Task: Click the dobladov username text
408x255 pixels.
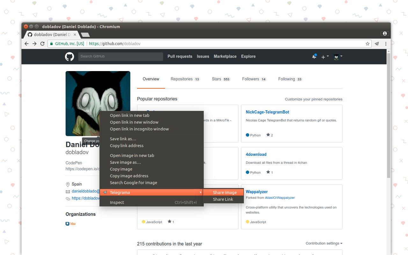Action: click(x=77, y=152)
